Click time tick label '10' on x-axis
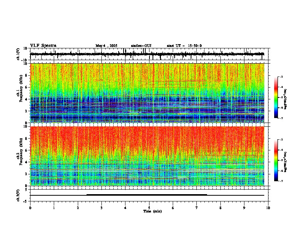Image resolution: width=302 pixels, height=233 pixels. [x=268, y=208]
